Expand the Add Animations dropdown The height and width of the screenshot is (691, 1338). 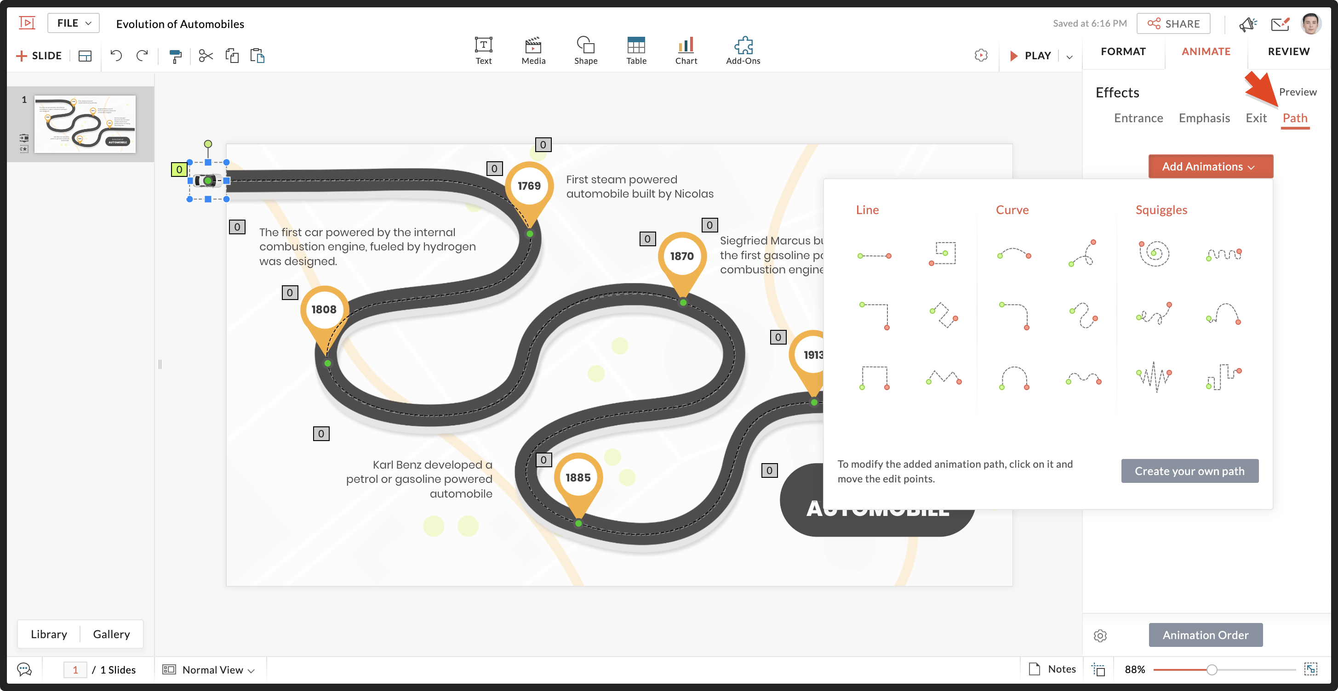coord(1210,167)
